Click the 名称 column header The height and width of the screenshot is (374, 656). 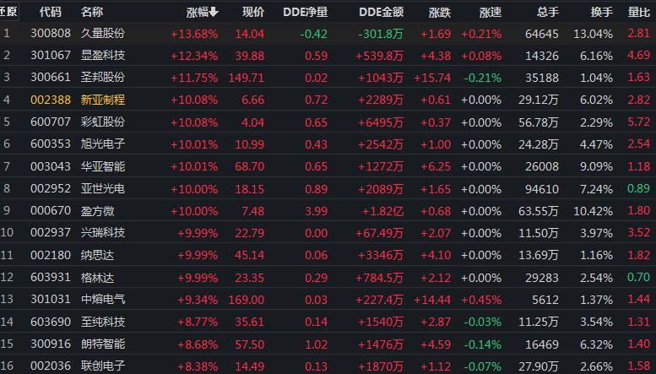92,13
